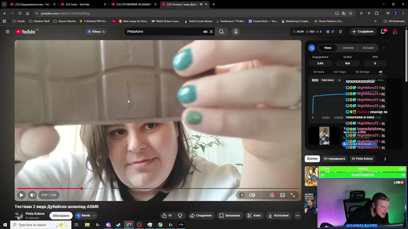
Task: Open the vidIQ list icon in header
Action: pyautogui.click(x=333, y=31)
